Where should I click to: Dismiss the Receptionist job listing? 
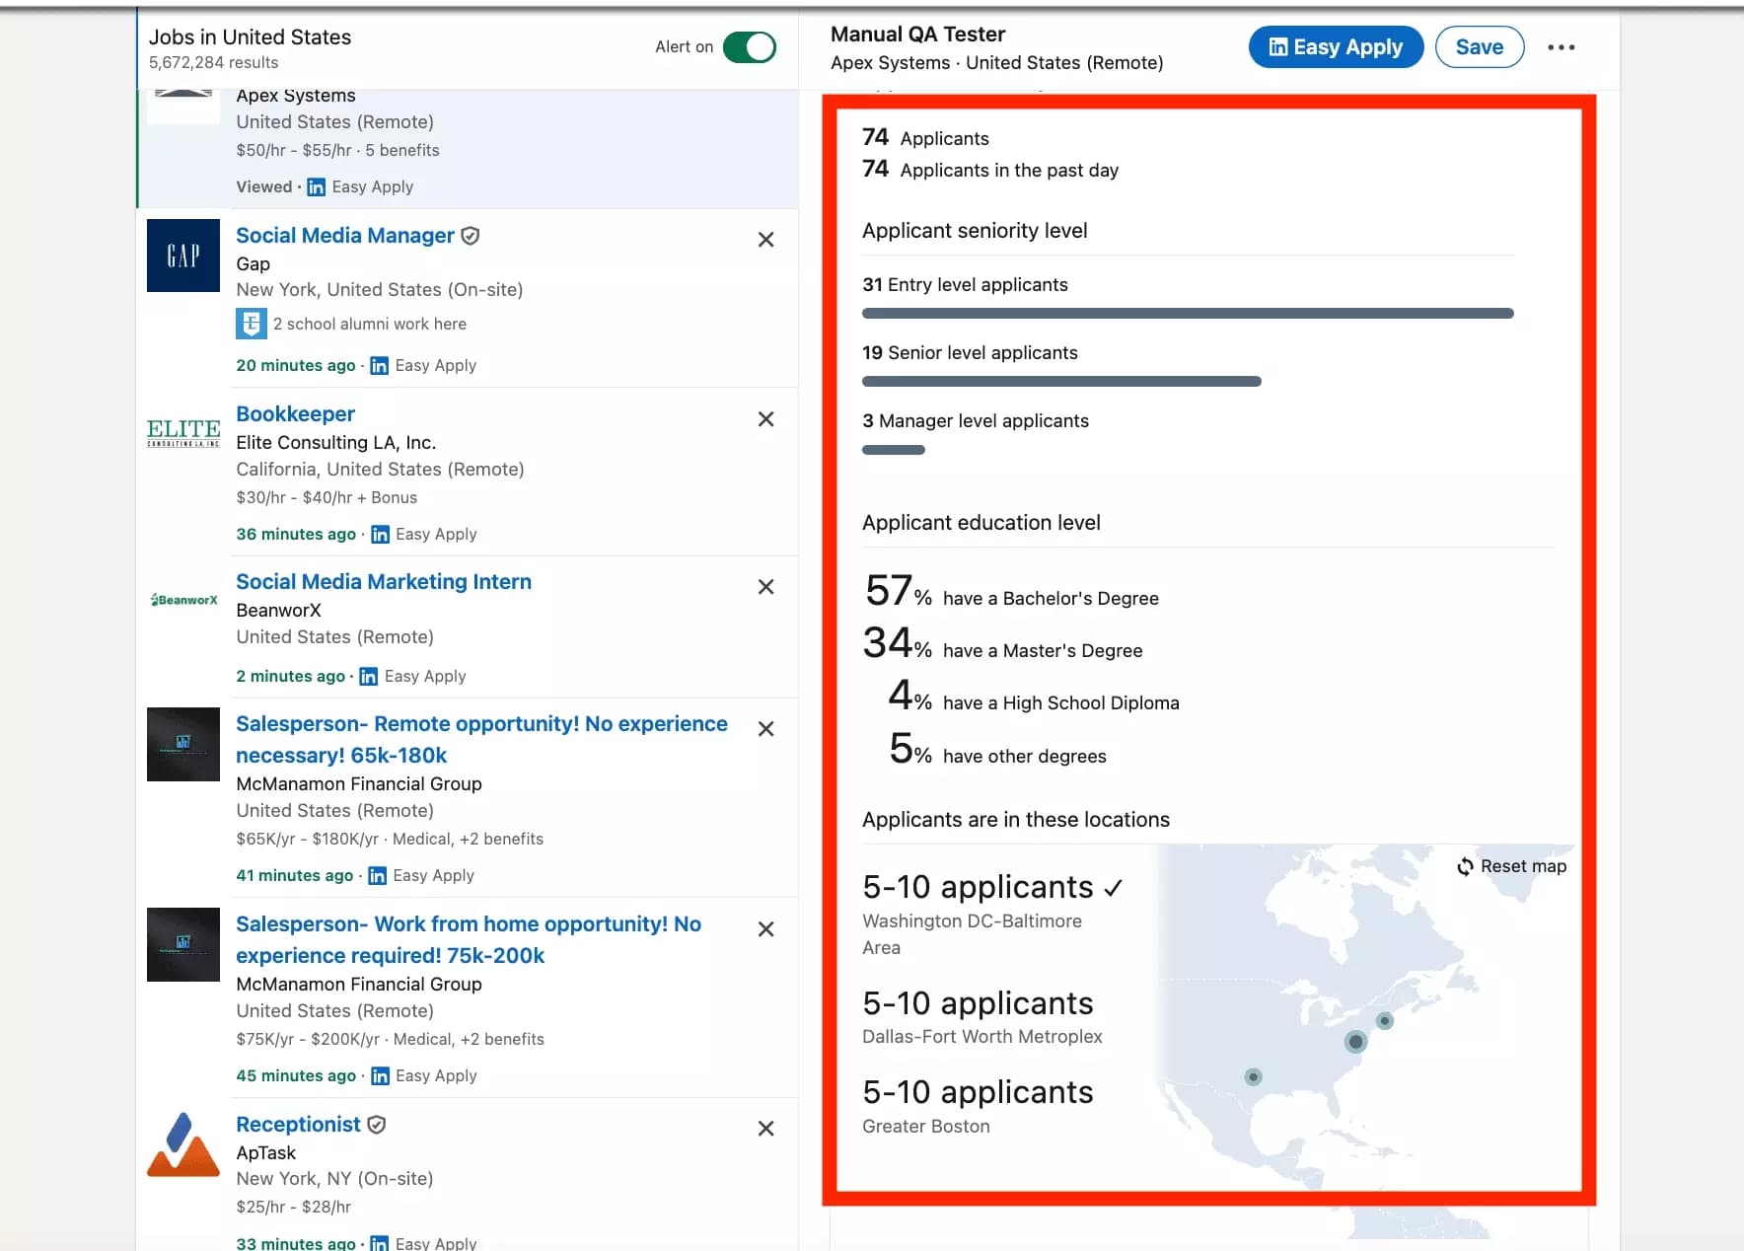pyautogui.click(x=765, y=1129)
